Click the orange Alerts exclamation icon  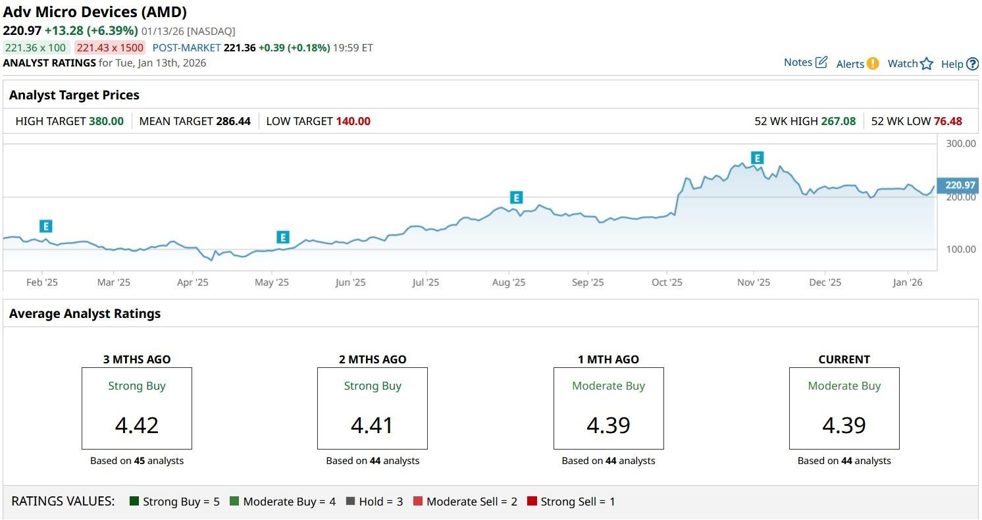(873, 64)
